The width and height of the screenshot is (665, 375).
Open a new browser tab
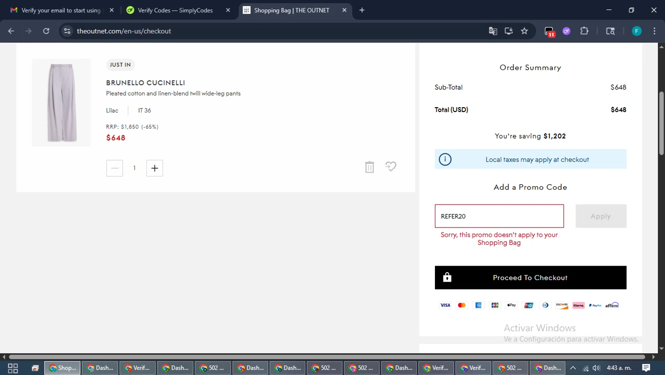(362, 10)
